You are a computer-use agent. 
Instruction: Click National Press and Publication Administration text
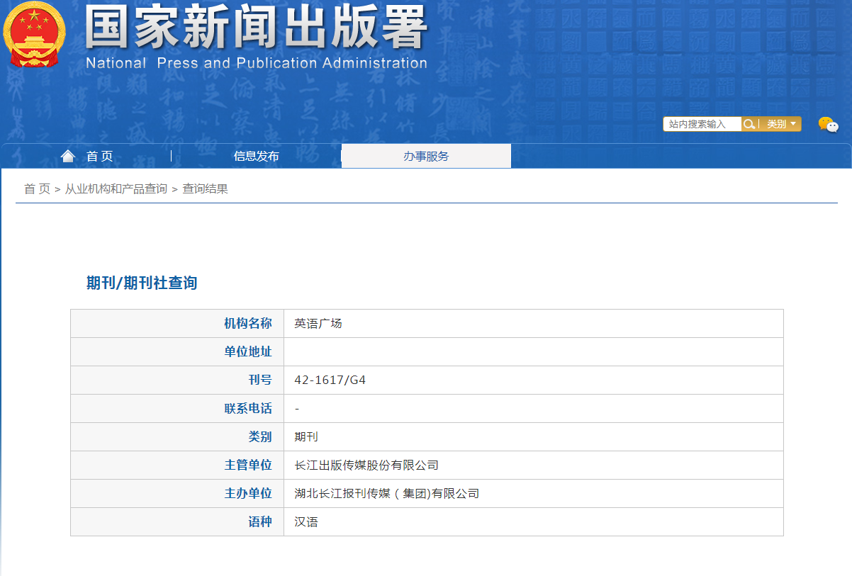[x=256, y=63]
